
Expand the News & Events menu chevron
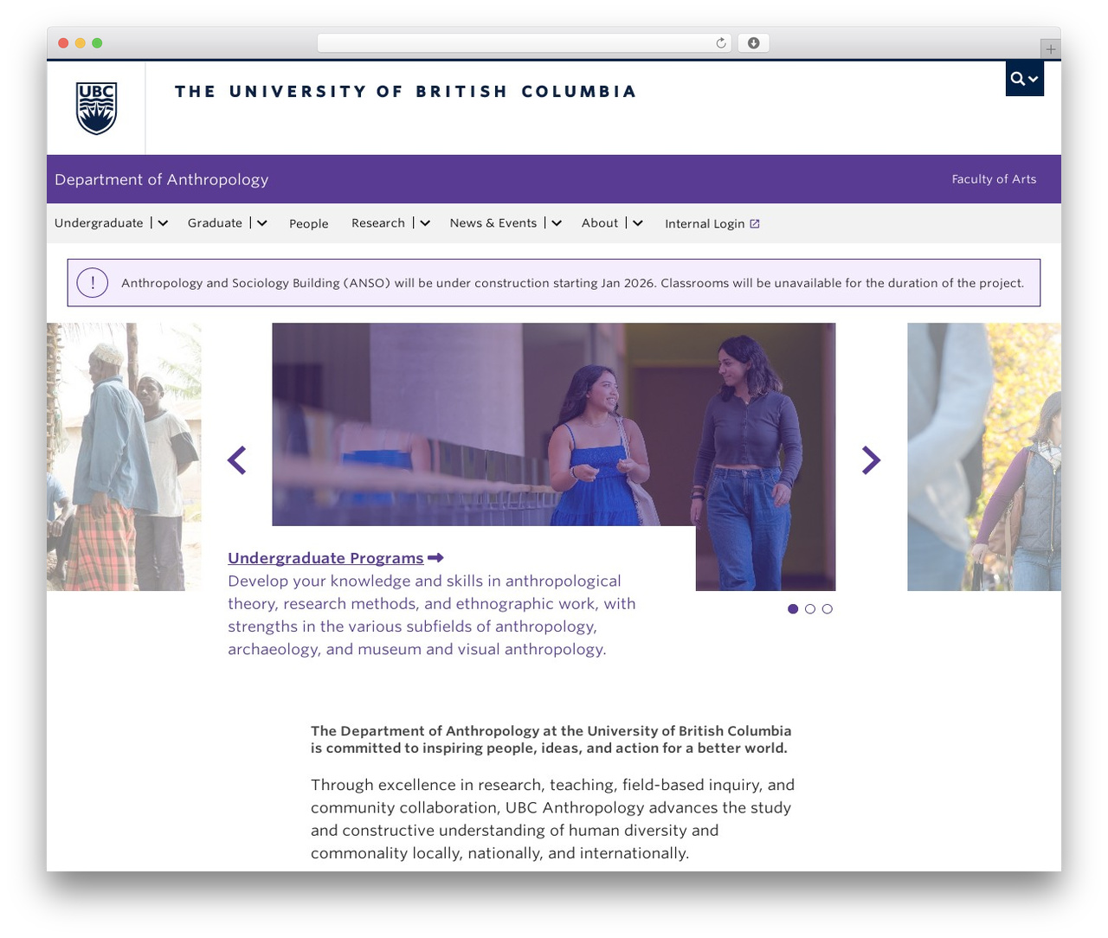(x=557, y=223)
